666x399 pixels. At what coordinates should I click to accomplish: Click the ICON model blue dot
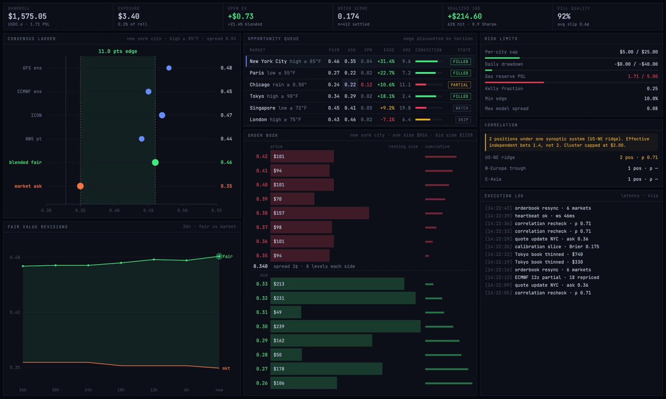[x=162, y=115]
